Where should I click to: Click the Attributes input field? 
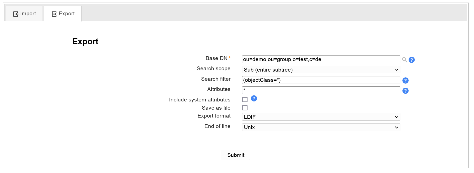tap(321, 90)
